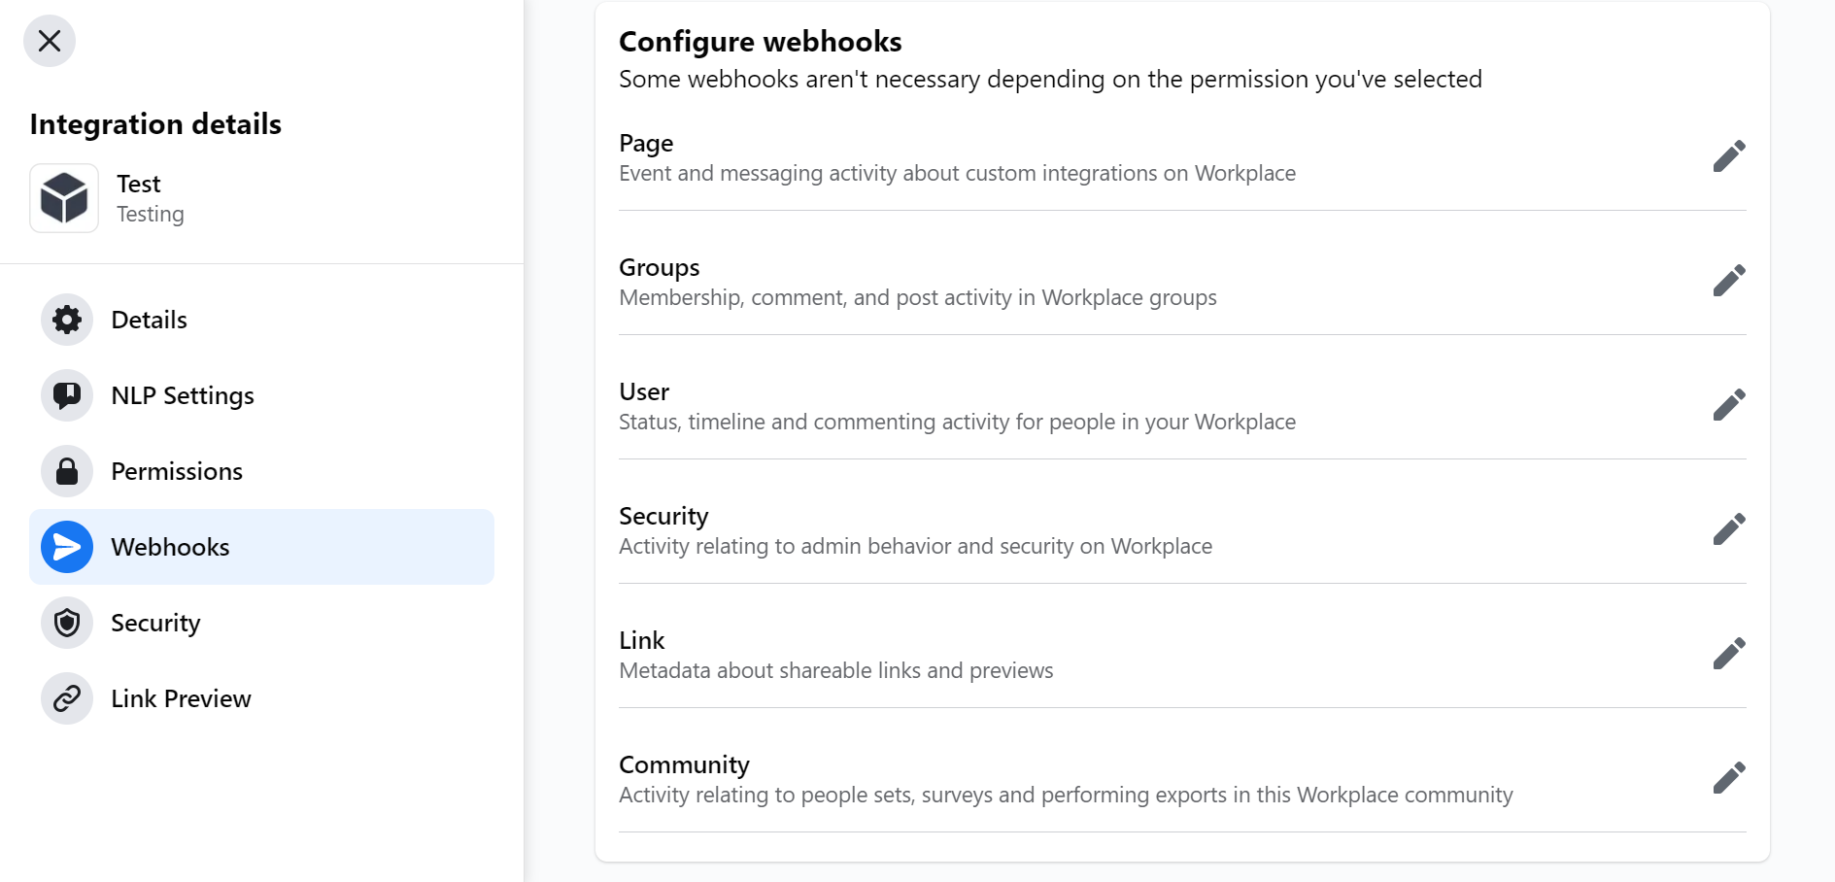Go to NLP Settings label
This screenshot has height=882, width=1835.
pos(183,395)
